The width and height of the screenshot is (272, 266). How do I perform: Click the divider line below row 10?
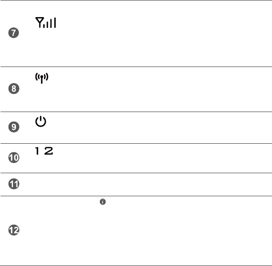(x=136, y=173)
